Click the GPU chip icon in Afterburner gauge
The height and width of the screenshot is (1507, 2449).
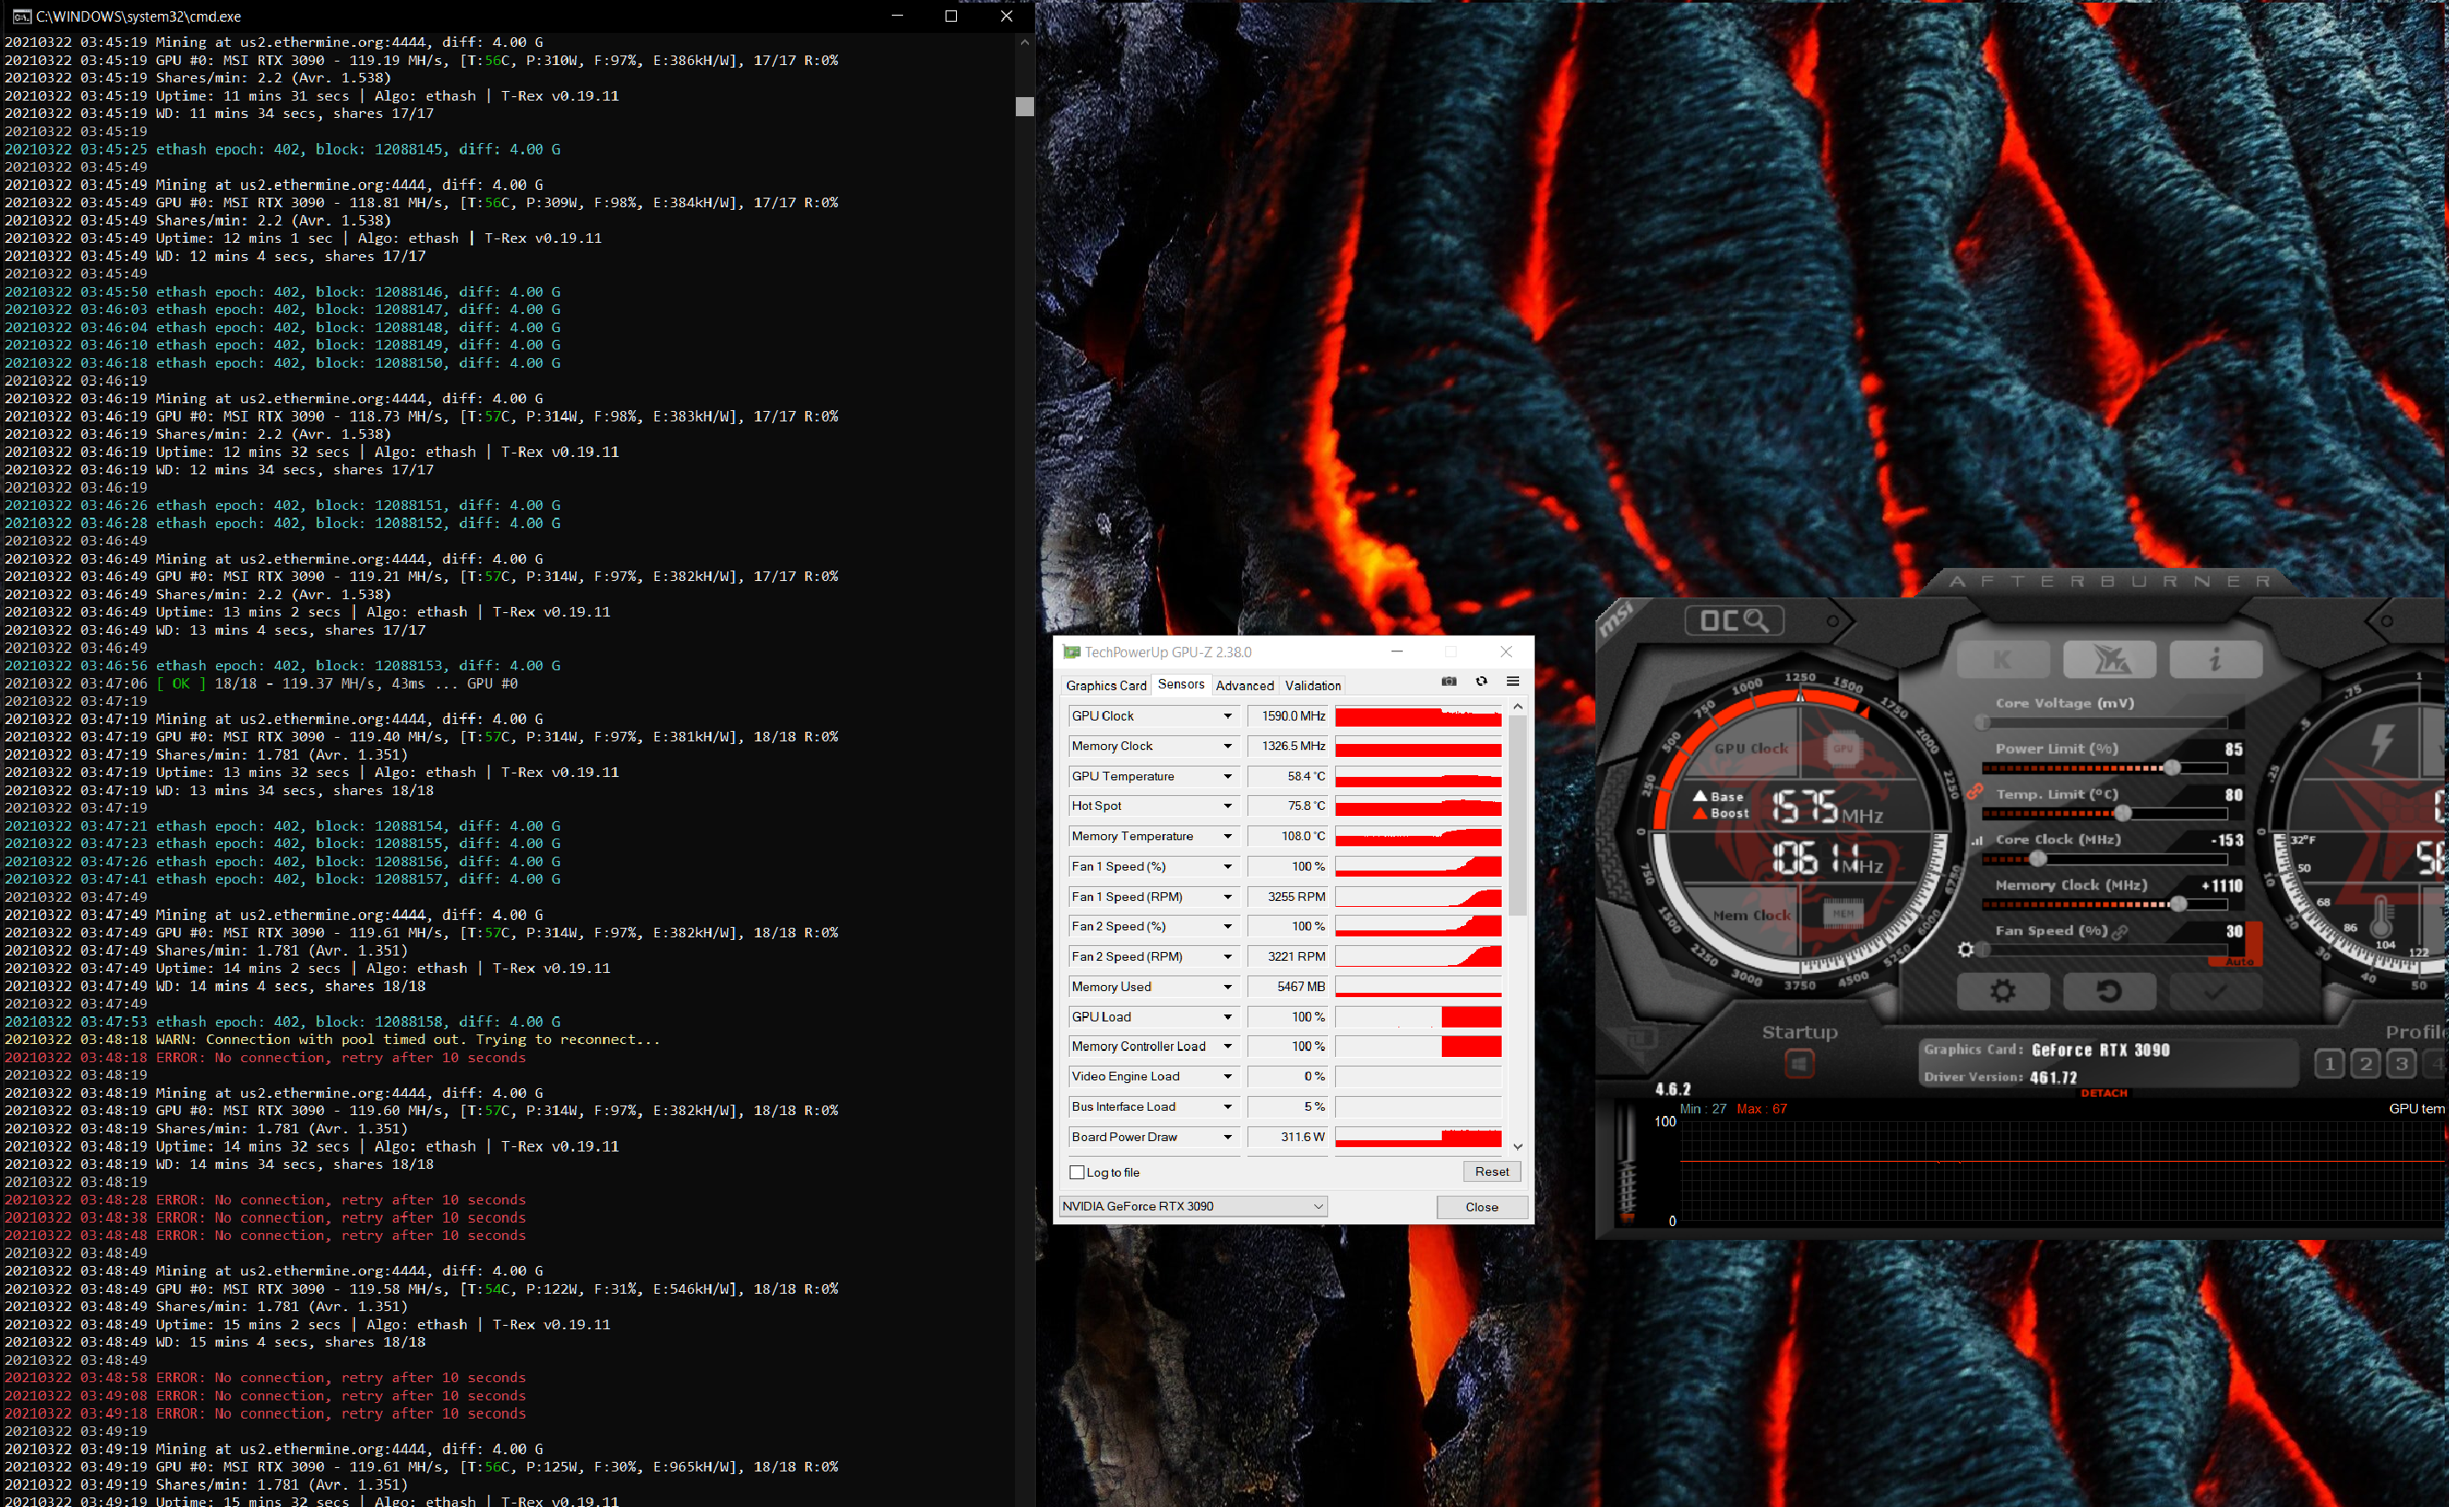(1842, 748)
